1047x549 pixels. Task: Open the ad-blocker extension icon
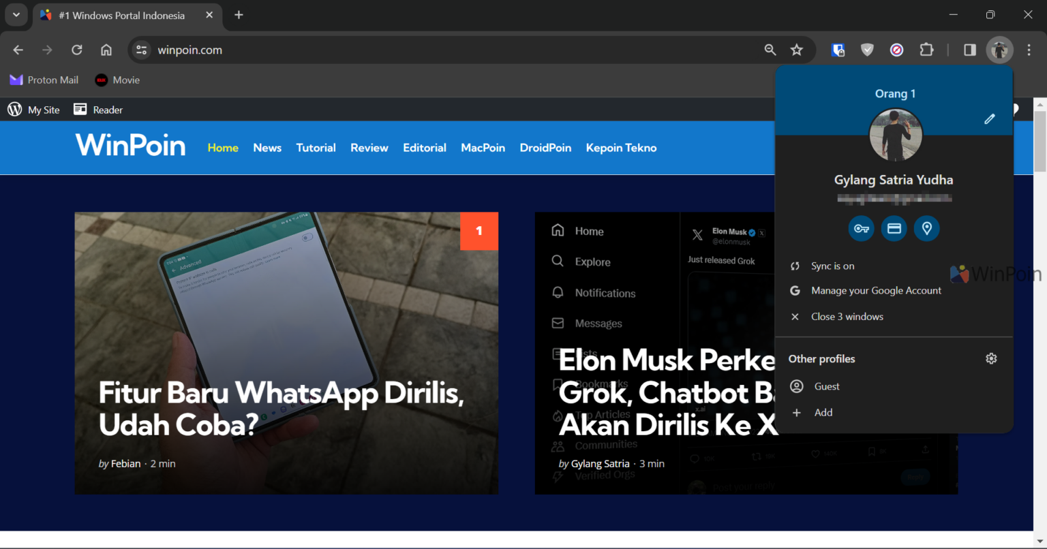click(x=896, y=50)
